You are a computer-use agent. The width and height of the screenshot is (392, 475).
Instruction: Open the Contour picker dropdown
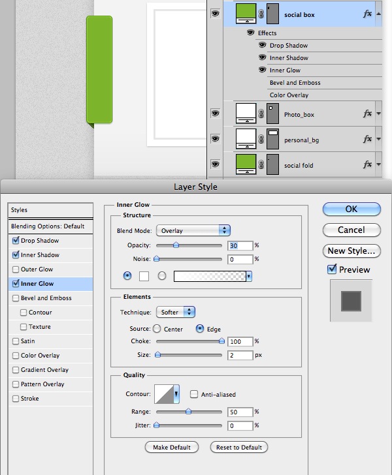click(x=176, y=394)
